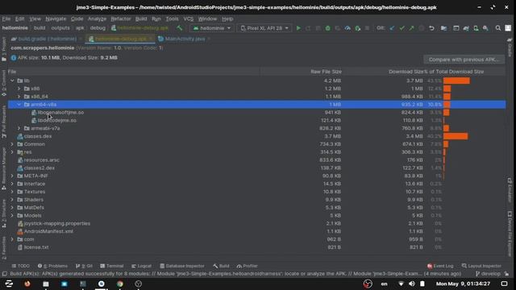Screen dimensions: 516x290
Task: Toggle the Resource Manager tool window
Action: click(x=4, y=168)
